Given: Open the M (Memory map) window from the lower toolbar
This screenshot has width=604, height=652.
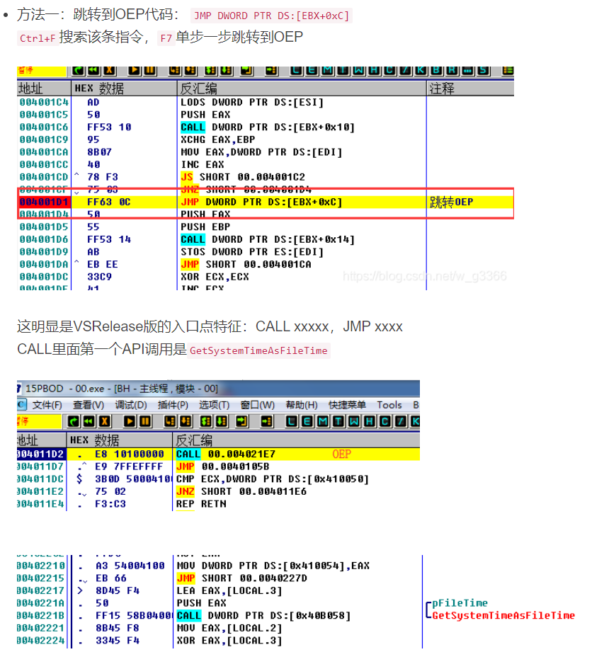Looking at the screenshot, I should (x=323, y=422).
